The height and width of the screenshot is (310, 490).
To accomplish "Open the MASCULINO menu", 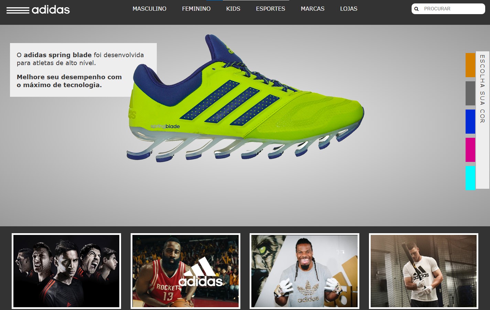I will tap(149, 9).
